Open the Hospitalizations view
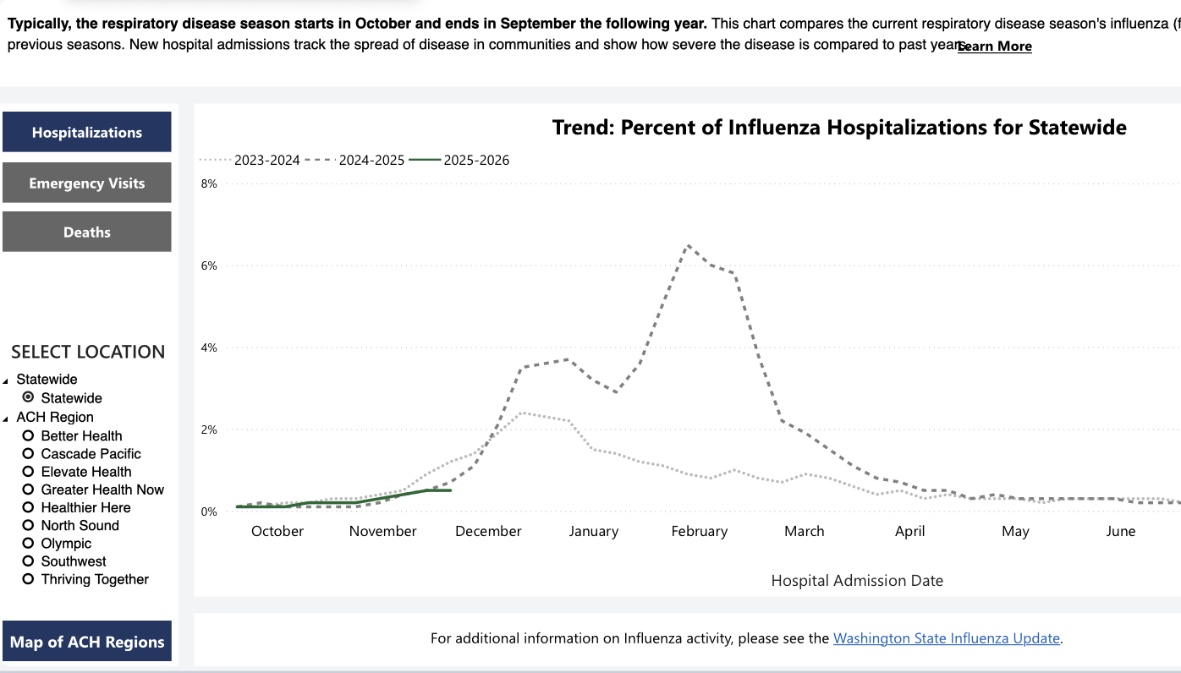Image resolution: width=1181 pixels, height=673 pixels. [87, 132]
